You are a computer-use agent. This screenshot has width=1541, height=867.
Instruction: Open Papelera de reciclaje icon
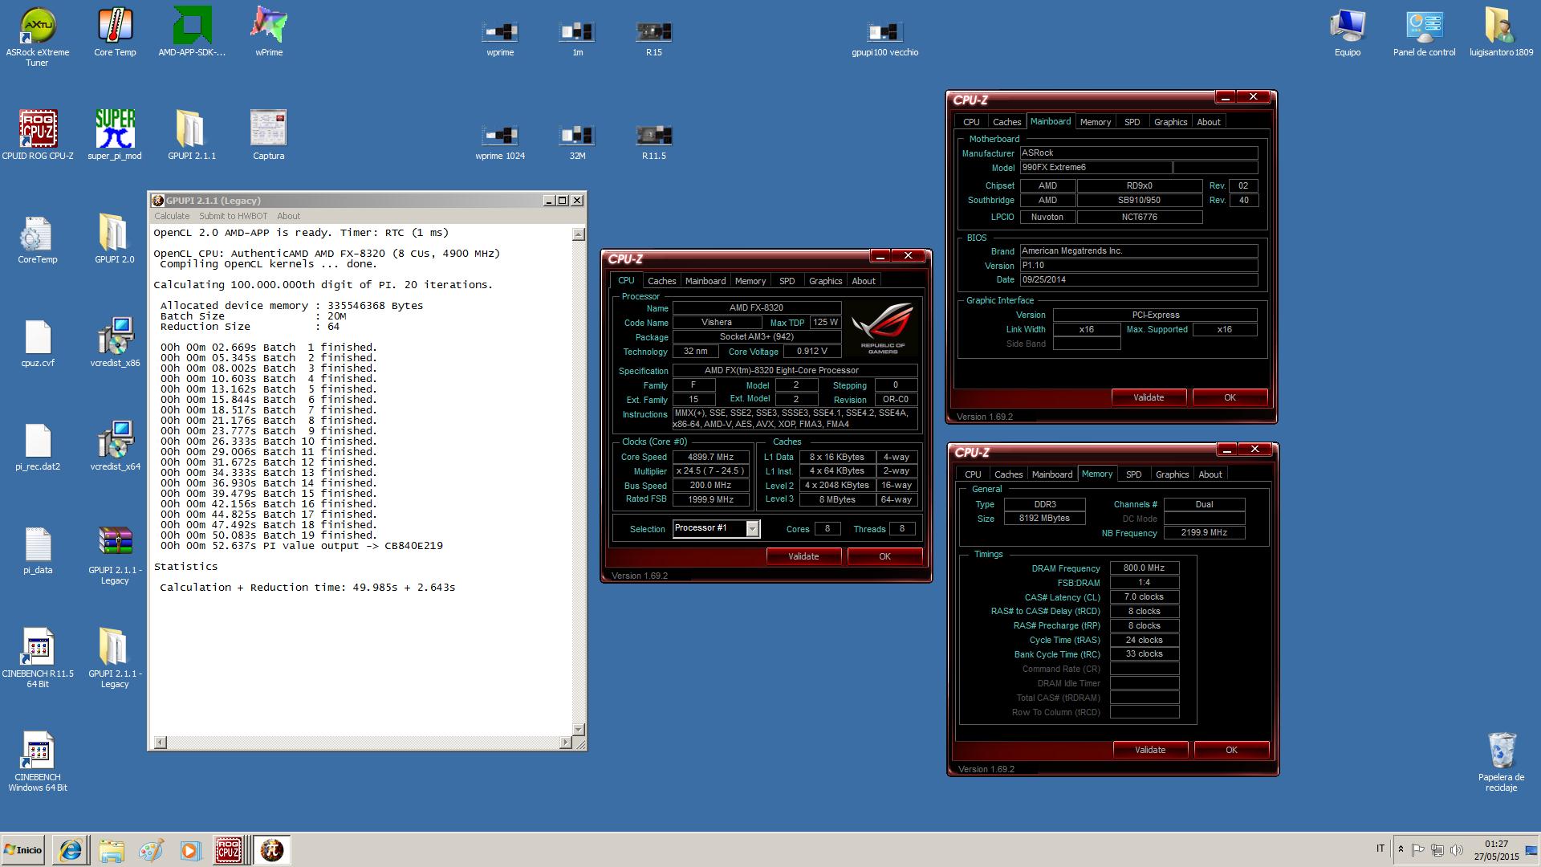click(1501, 761)
